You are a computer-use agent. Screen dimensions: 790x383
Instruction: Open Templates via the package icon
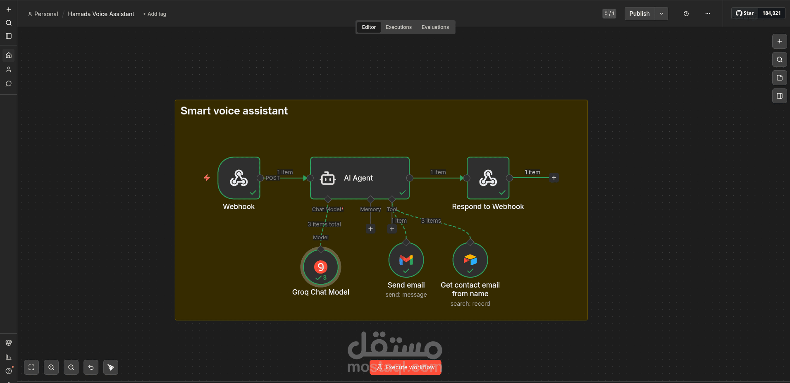pyautogui.click(x=8, y=343)
